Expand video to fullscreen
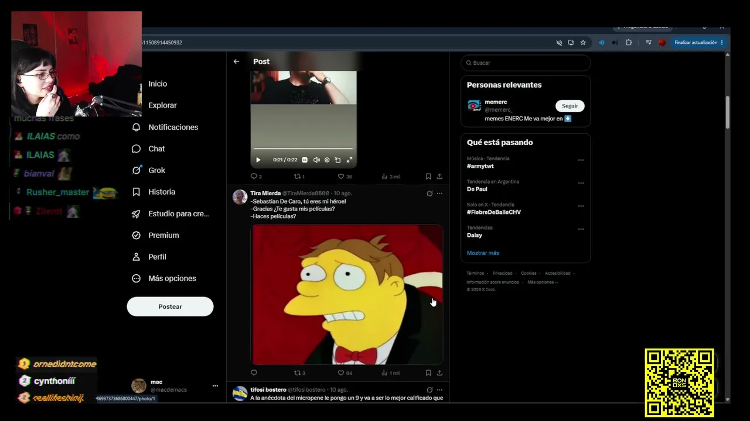The height and width of the screenshot is (421, 750). (349, 160)
